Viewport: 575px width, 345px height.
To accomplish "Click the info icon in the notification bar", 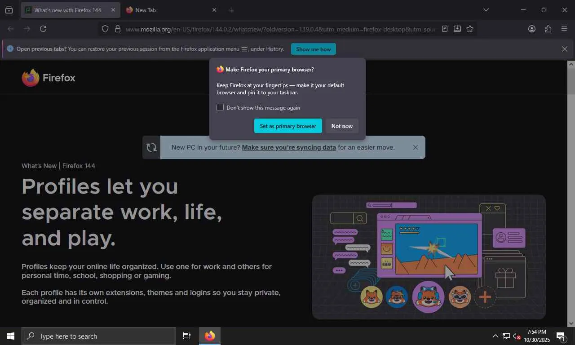I will pyautogui.click(x=10, y=49).
